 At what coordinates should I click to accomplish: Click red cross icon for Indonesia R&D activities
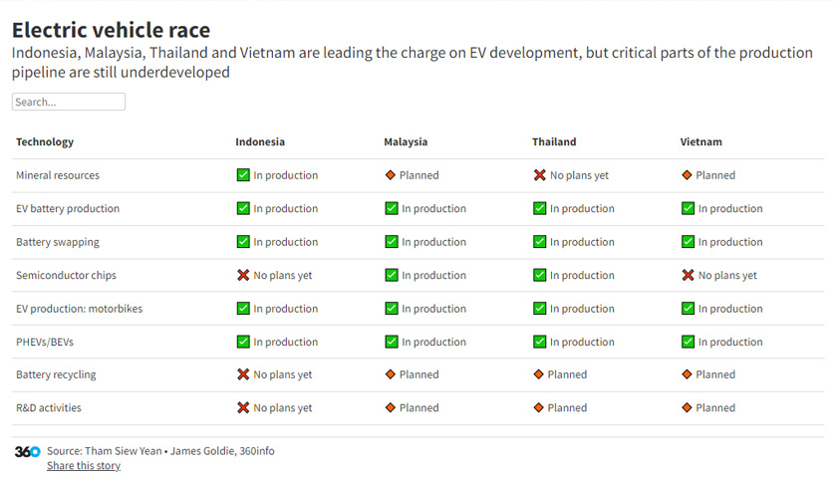click(243, 407)
